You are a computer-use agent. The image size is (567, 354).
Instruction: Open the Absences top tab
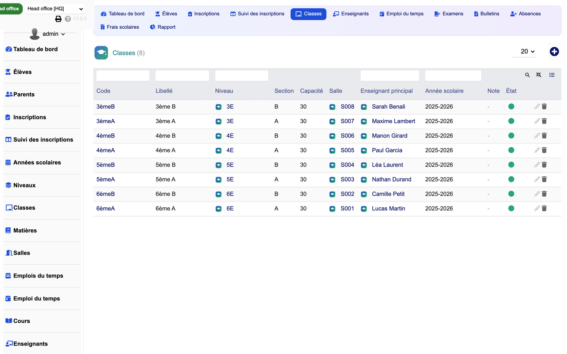(525, 14)
